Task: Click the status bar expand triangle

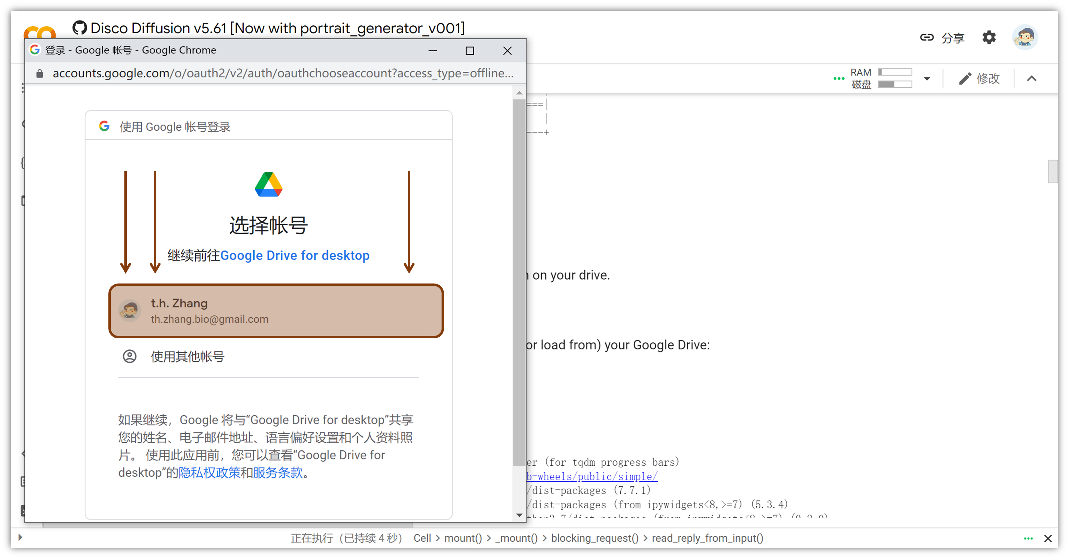Action: [x=20, y=537]
